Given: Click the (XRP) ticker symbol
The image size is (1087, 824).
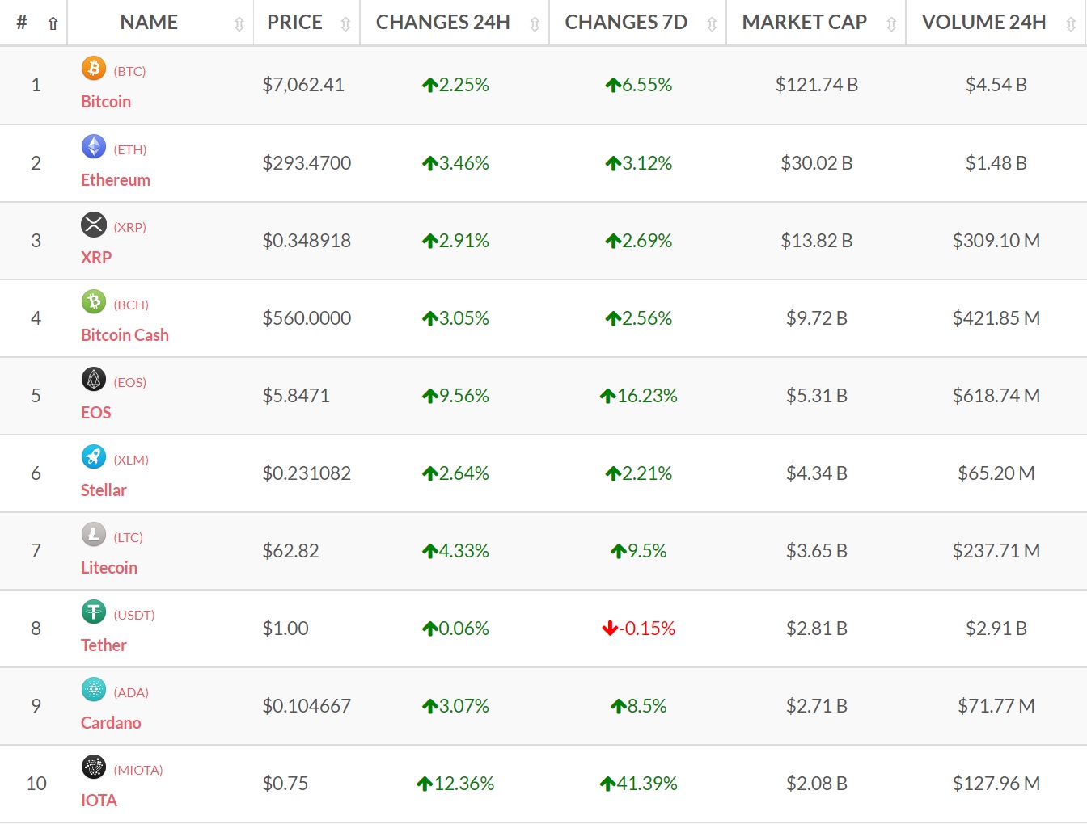Looking at the screenshot, I should (129, 227).
